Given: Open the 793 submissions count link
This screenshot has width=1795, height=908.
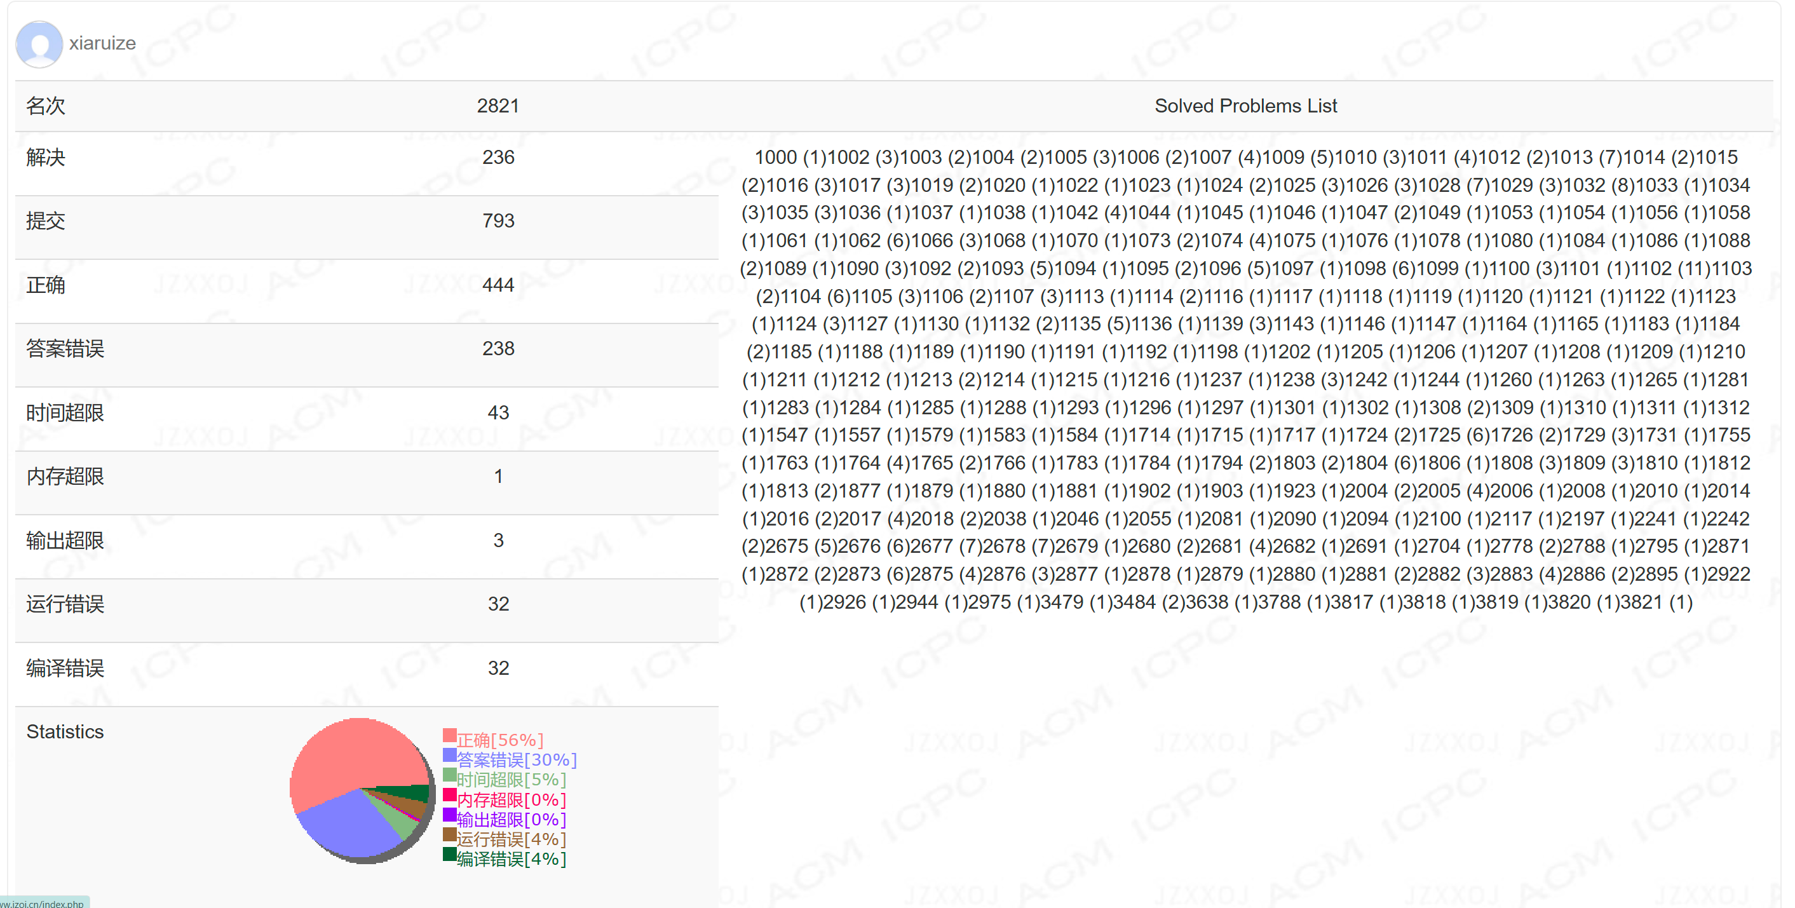Looking at the screenshot, I should [498, 221].
